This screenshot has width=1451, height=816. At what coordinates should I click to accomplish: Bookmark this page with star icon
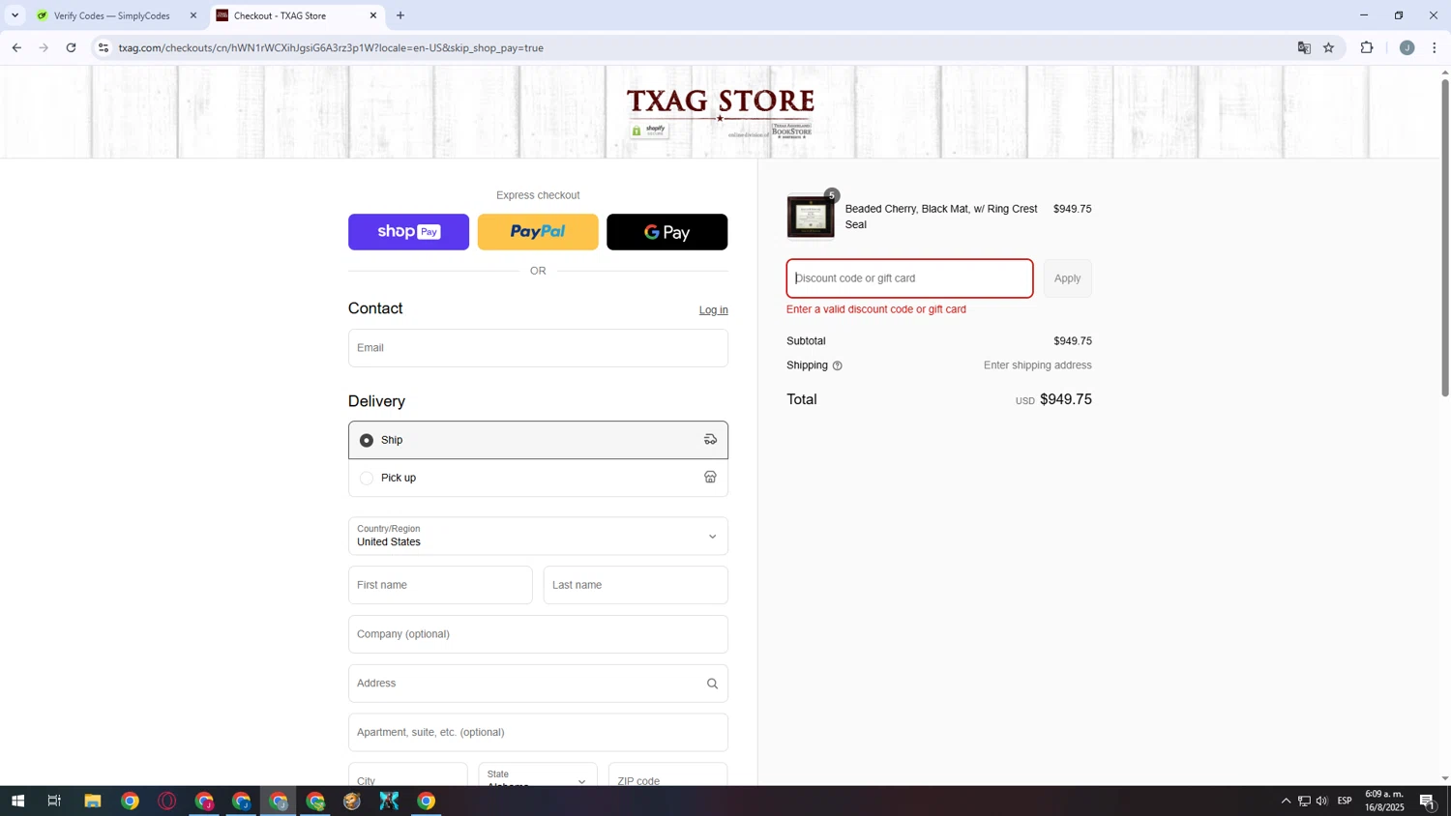point(1329,47)
